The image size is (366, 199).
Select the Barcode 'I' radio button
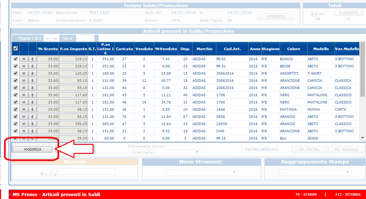click(42, 174)
